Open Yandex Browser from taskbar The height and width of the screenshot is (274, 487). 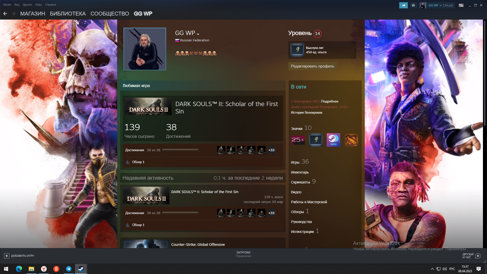(x=44, y=269)
